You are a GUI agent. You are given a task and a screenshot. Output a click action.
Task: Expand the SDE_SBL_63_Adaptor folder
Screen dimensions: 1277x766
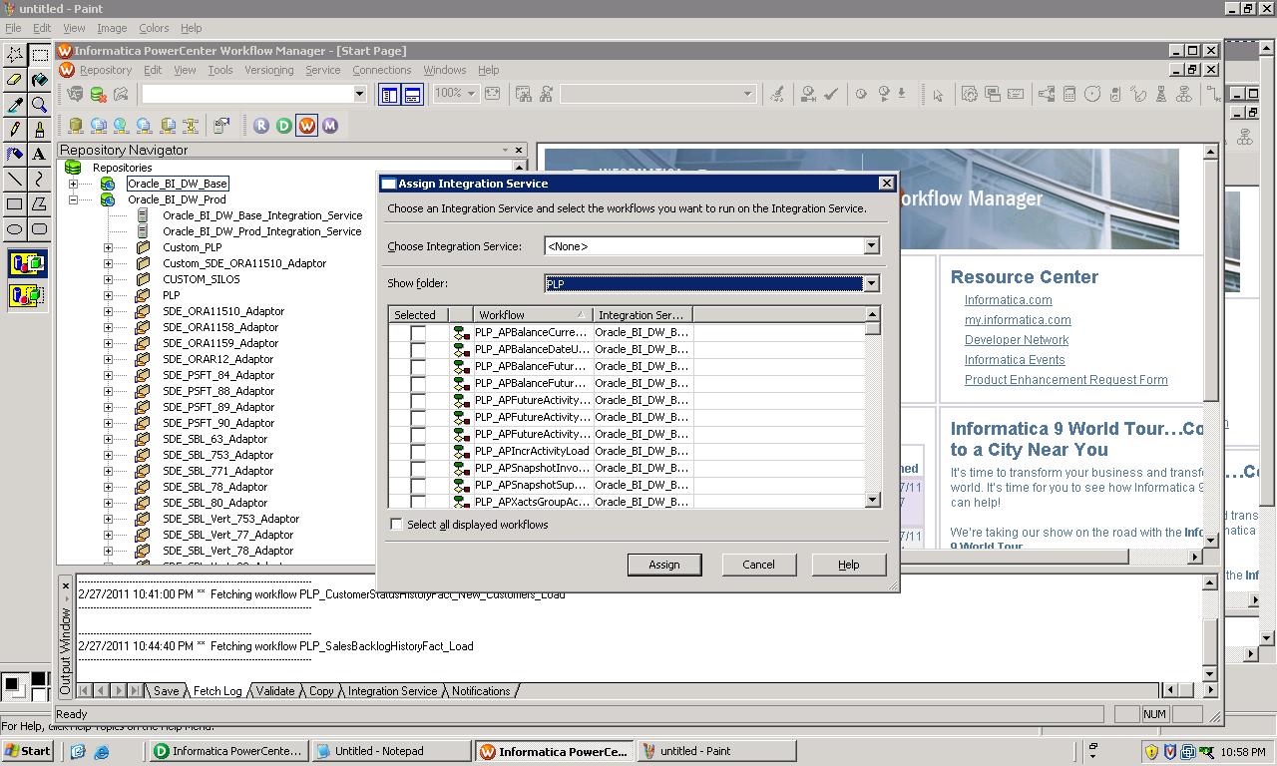[108, 439]
